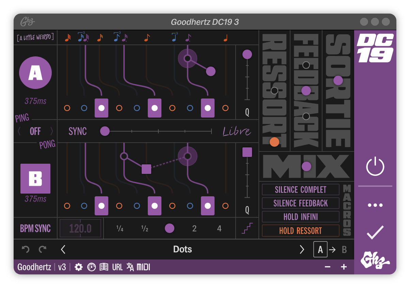
Task: Activate the HOLD RESSORT macro
Action: click(300, 230)
